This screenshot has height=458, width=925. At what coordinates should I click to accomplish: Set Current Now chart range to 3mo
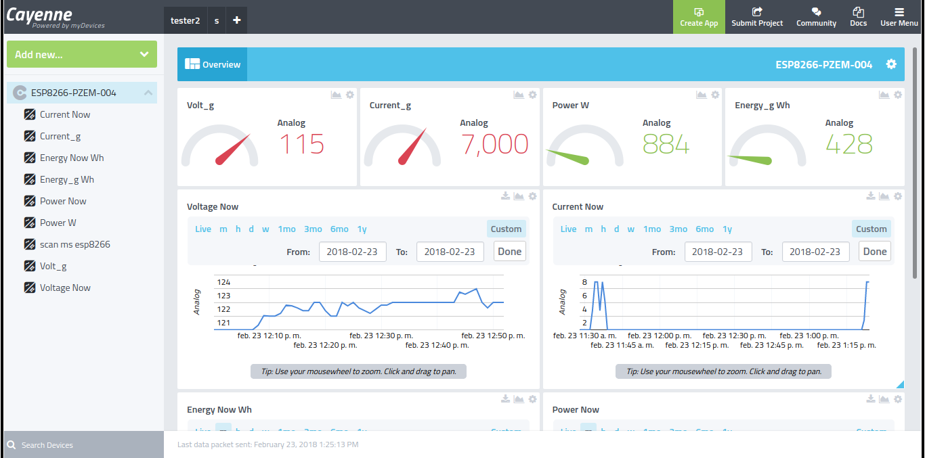679,229
